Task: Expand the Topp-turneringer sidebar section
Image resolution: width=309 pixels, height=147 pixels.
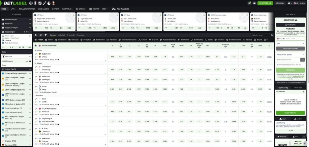Action: click(x=16, y=28)
